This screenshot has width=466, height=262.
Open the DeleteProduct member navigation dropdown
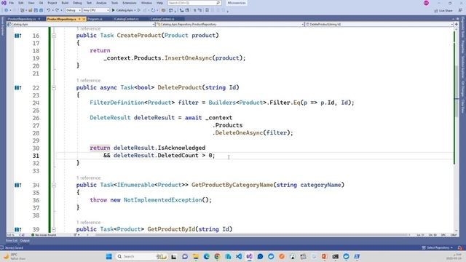[379, 24]
